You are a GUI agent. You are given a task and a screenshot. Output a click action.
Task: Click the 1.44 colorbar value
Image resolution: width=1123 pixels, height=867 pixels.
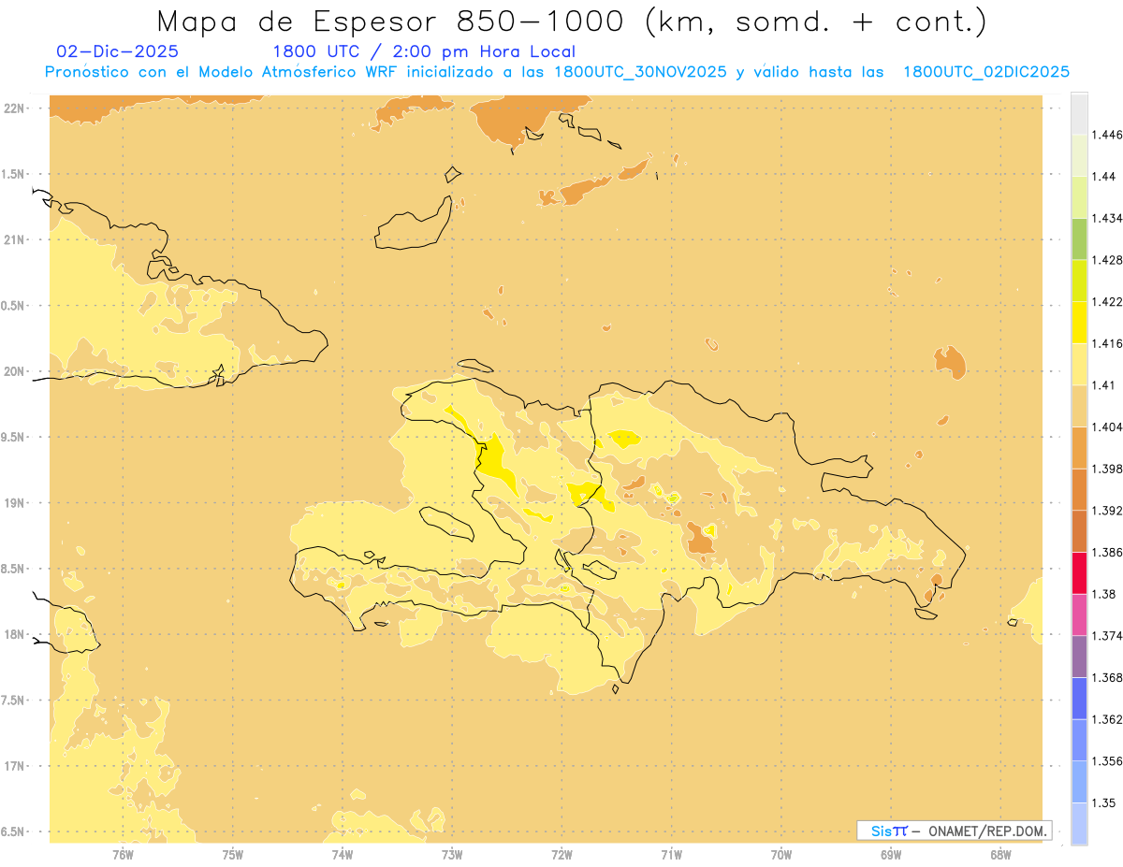pyautogui.click(x=1104, y=176)
